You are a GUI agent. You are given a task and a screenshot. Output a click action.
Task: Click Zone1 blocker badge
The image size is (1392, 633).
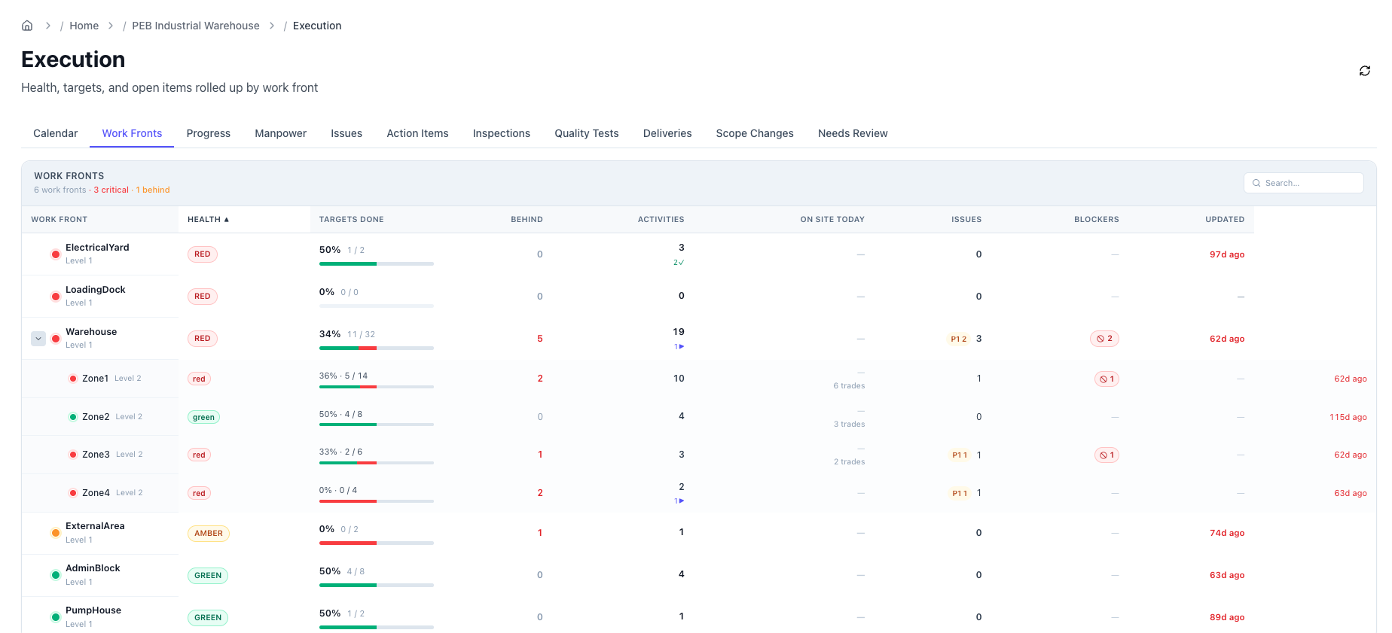tap(1107, 379)
